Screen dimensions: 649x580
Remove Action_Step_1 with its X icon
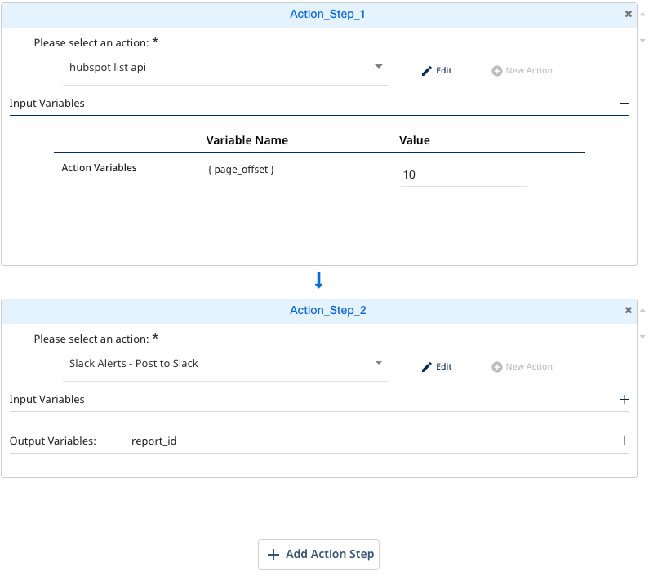(x=628, y=14)
